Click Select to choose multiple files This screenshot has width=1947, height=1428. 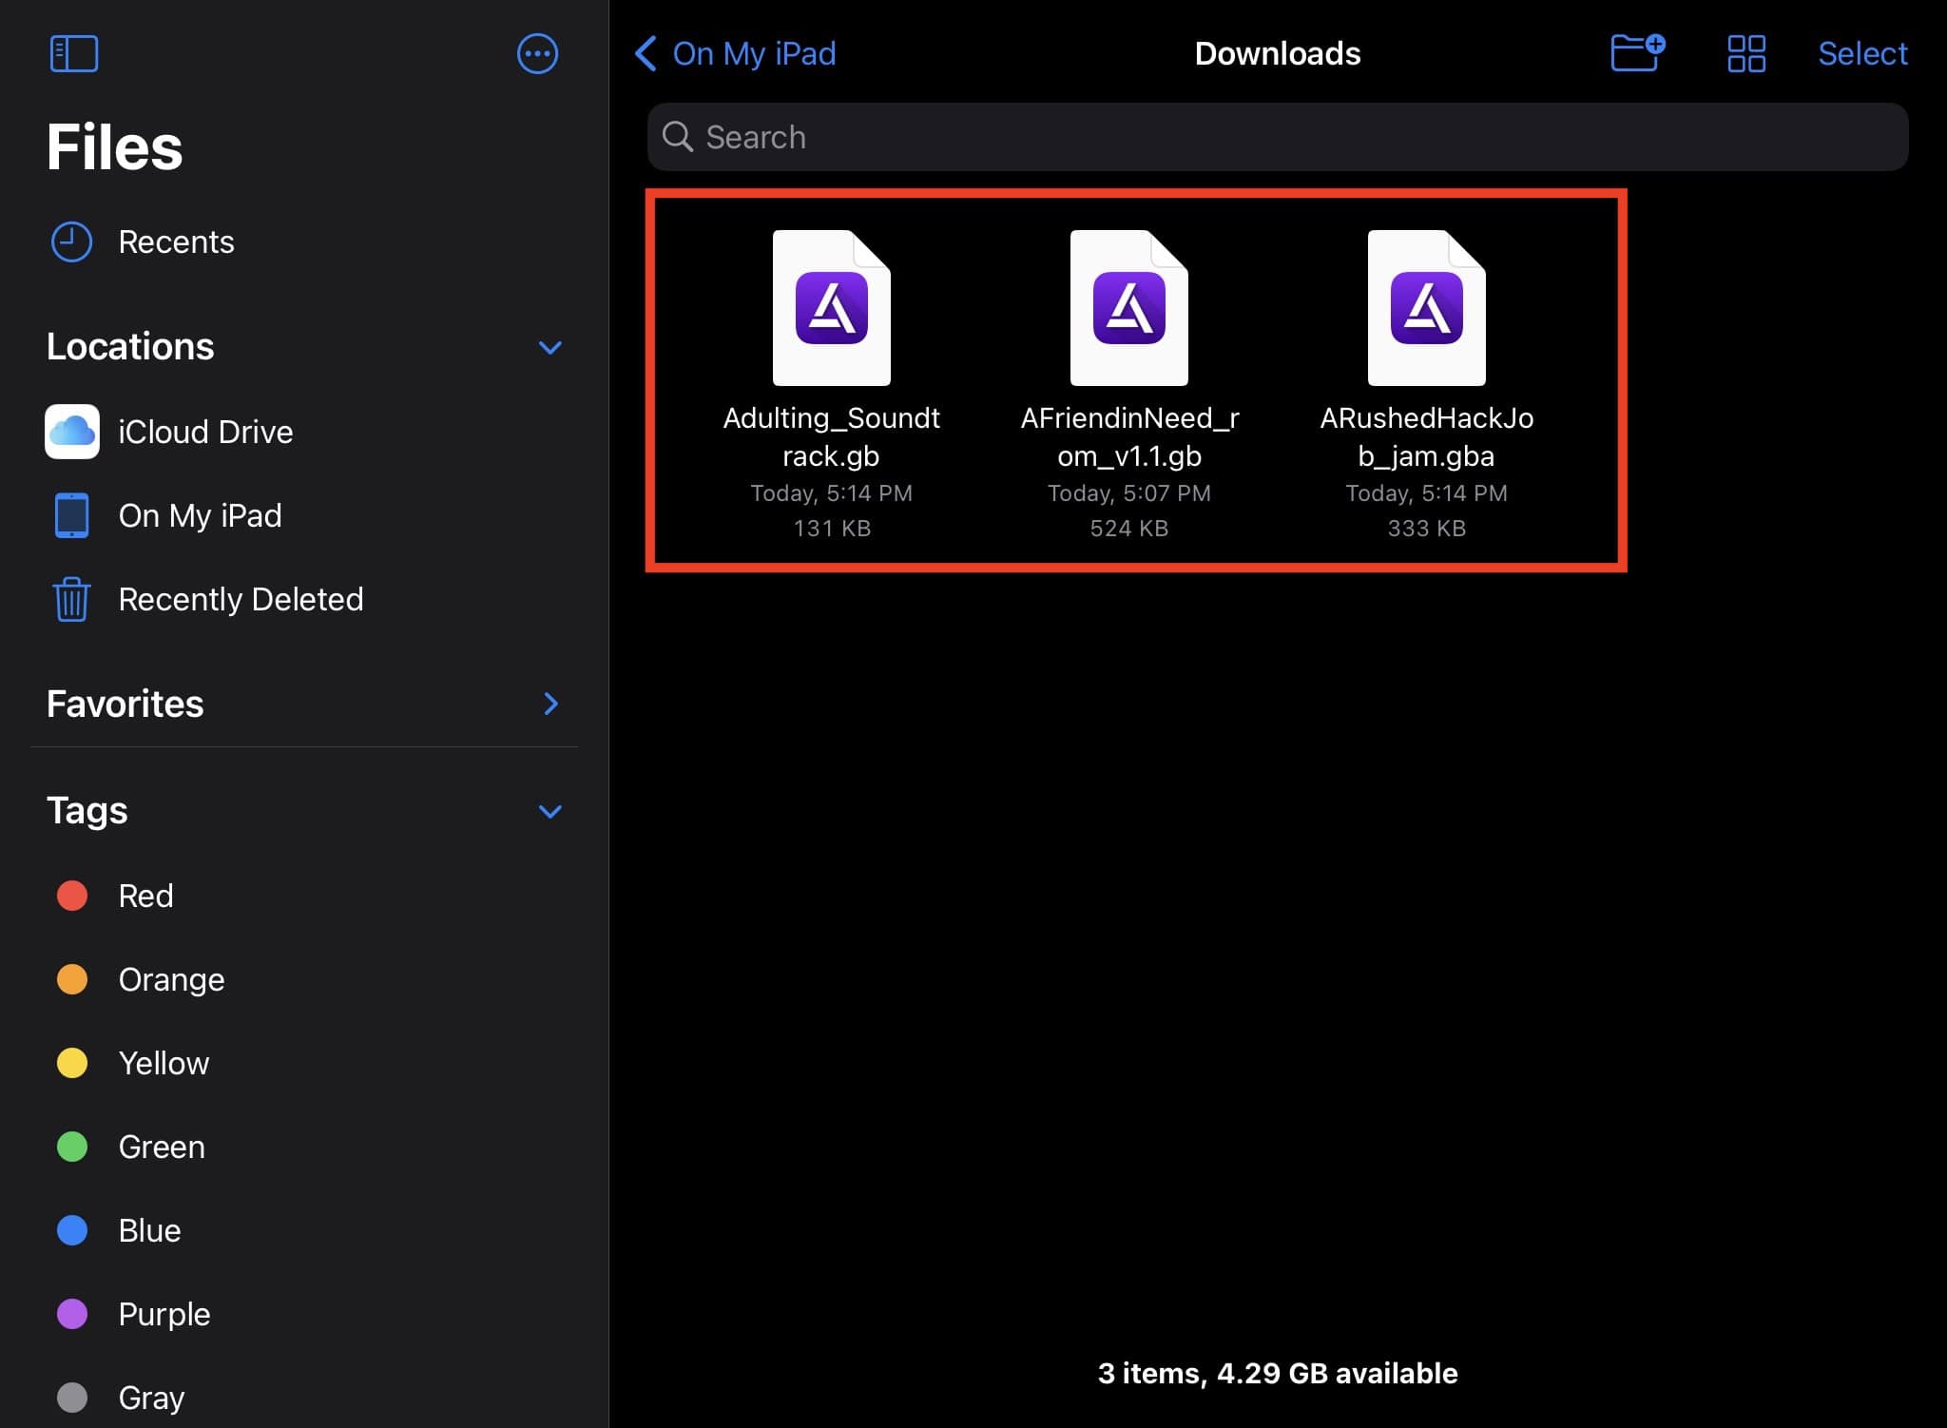click(1860, 53)
